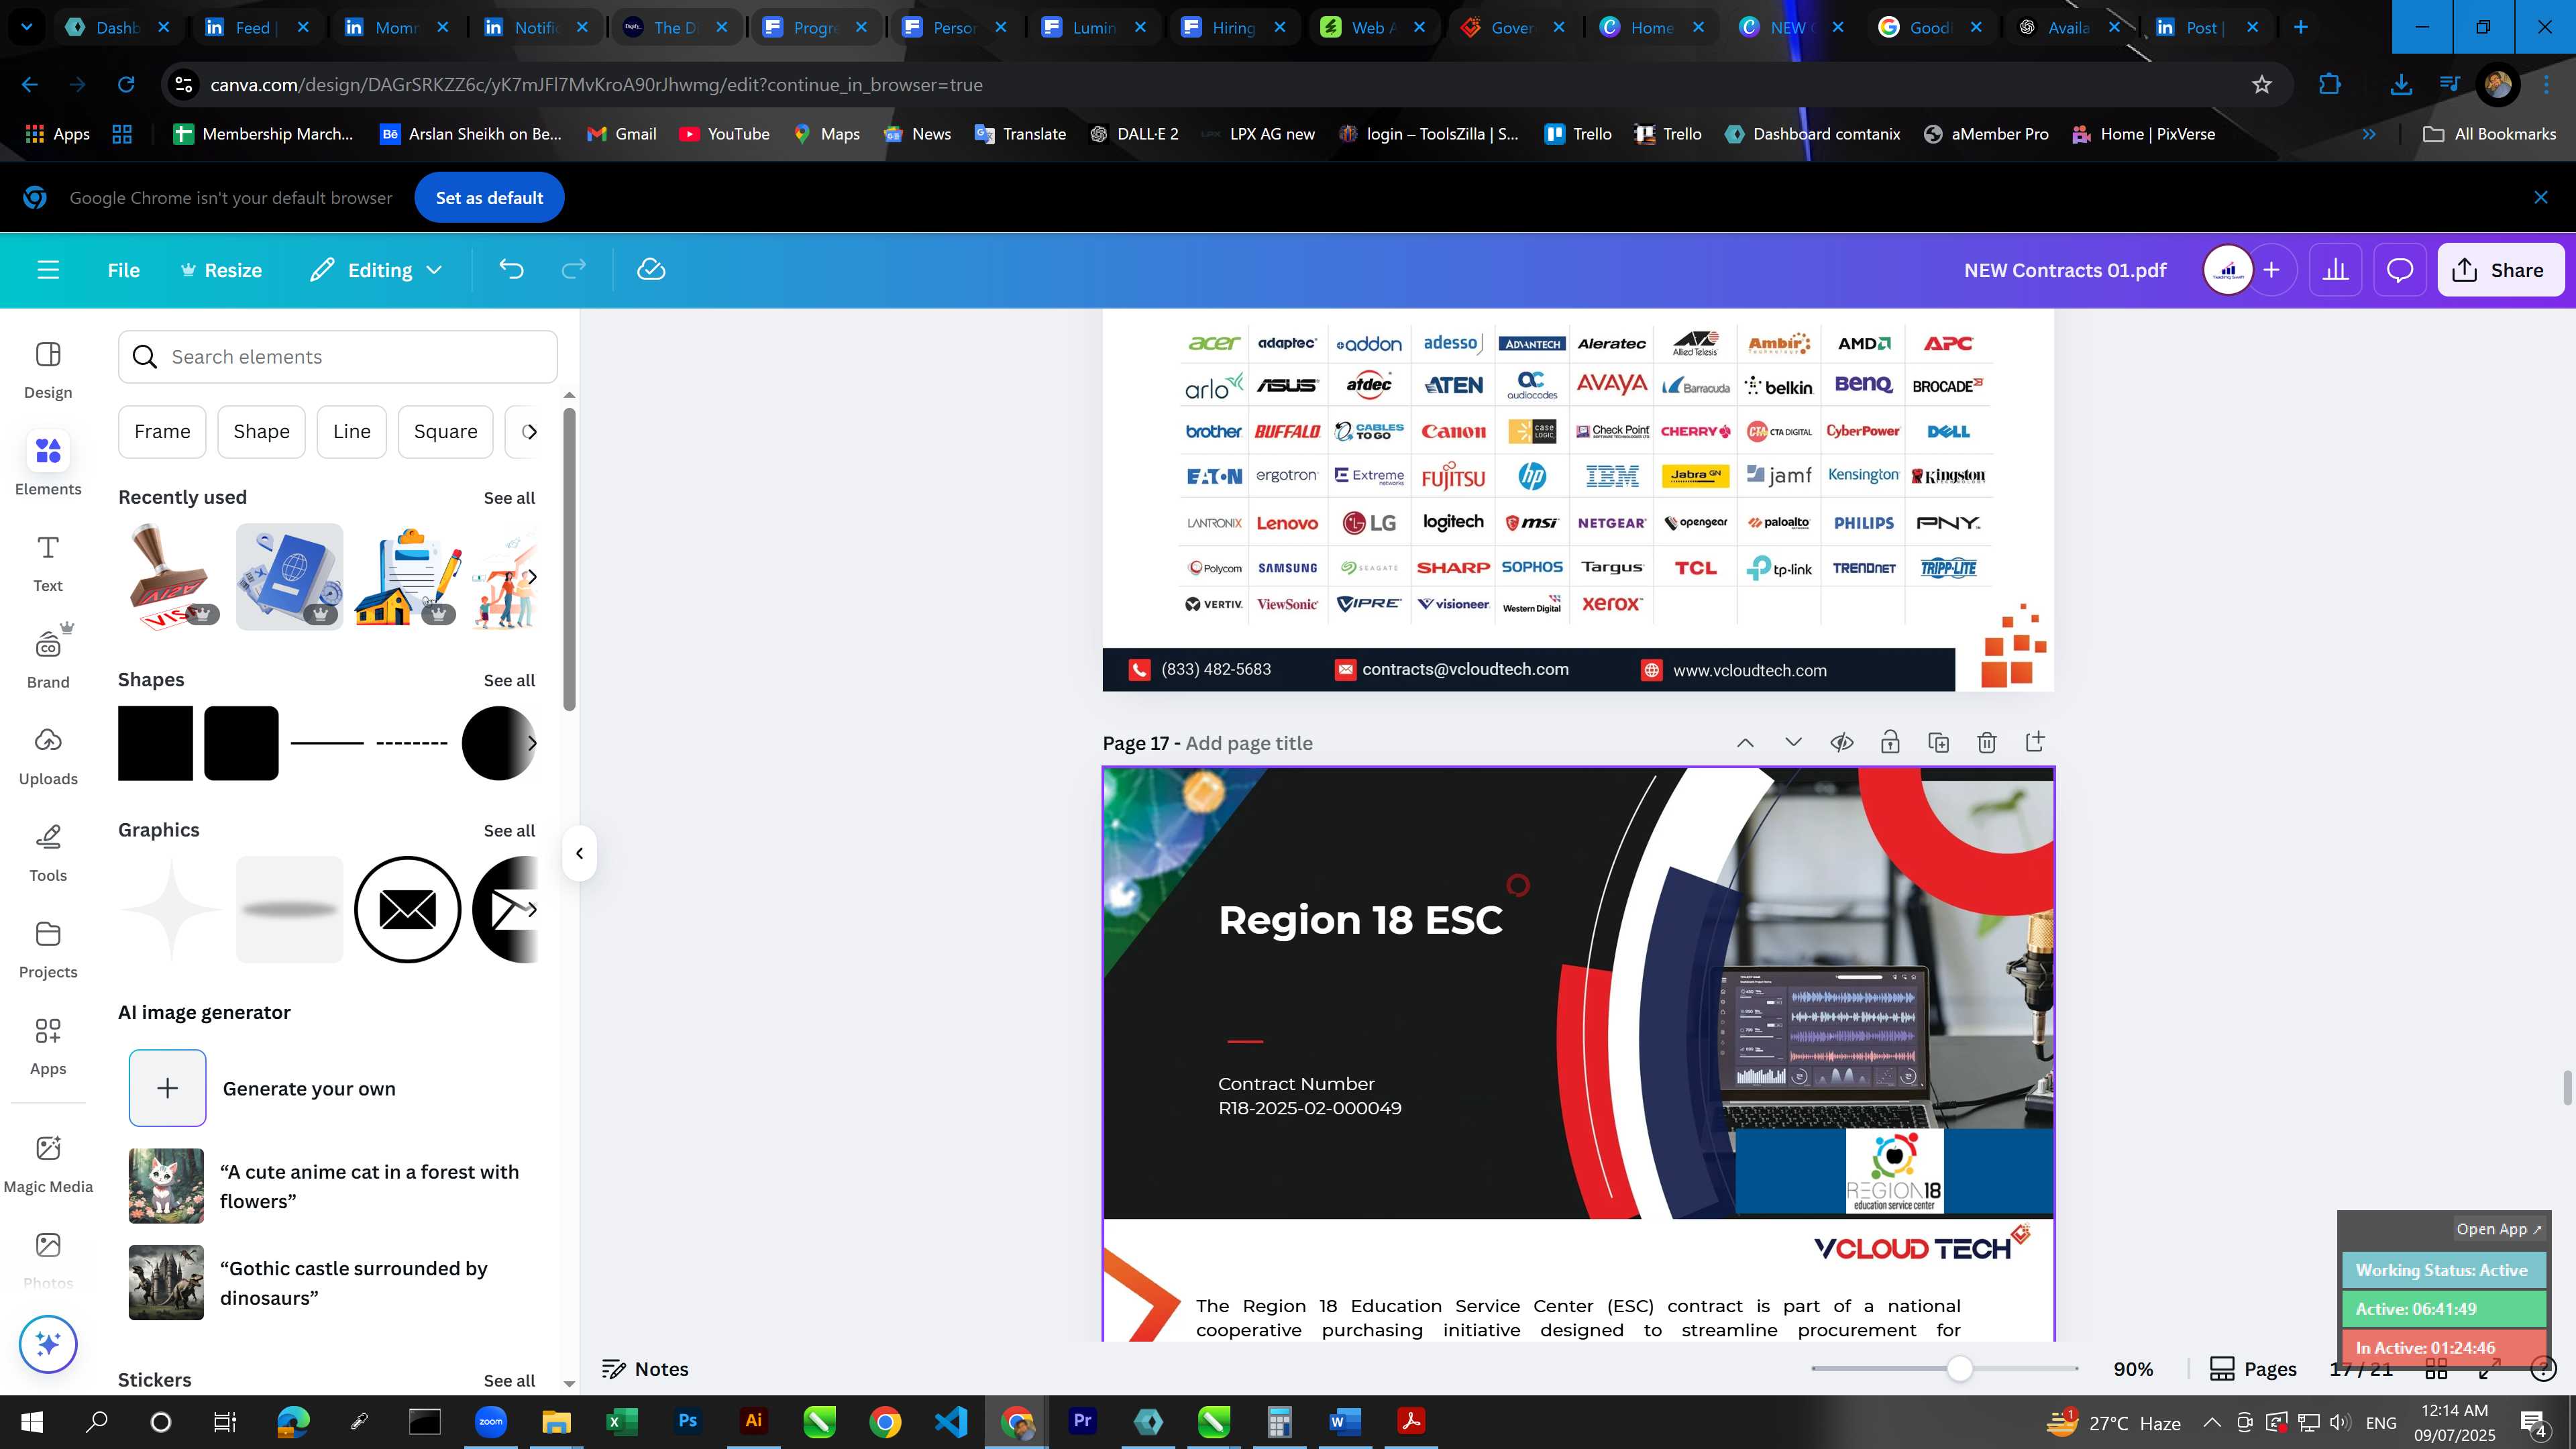Click See all for Recently used

point(509,498)
